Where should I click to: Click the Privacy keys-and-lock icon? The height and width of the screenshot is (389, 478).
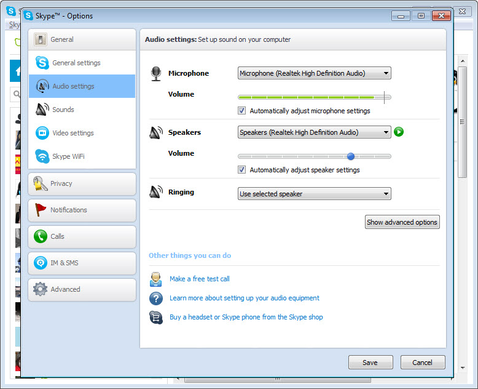point(40,183)
